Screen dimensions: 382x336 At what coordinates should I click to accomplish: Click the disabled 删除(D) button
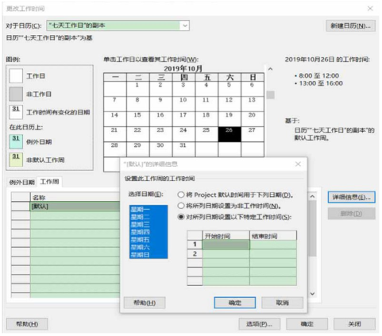pyautogui.click(x=351, y=214)
